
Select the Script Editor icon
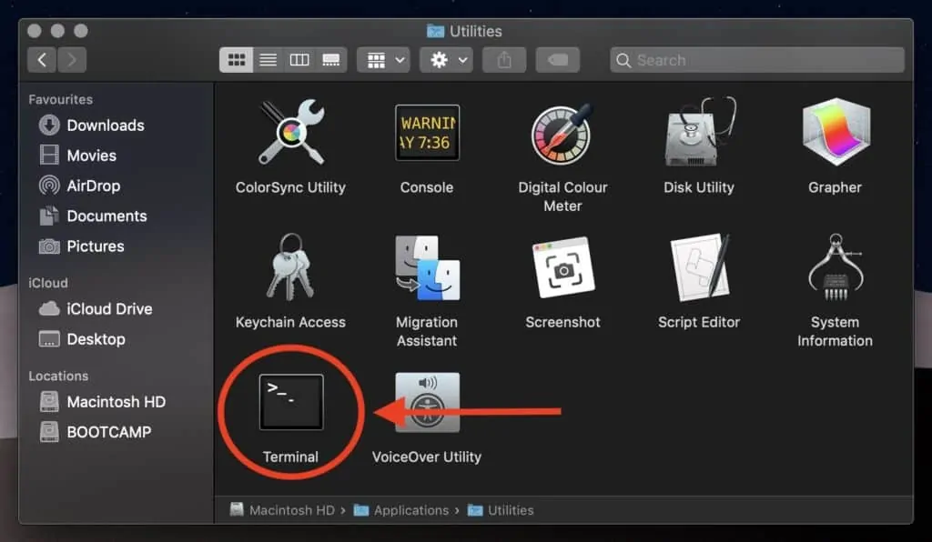699,267
